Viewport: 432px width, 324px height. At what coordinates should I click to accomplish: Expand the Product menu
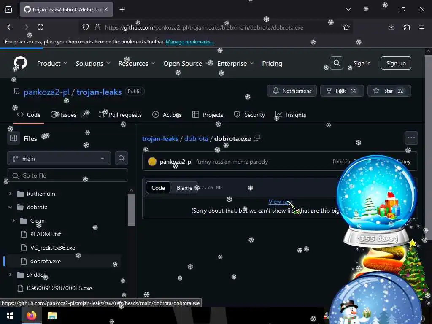point(52,63)
